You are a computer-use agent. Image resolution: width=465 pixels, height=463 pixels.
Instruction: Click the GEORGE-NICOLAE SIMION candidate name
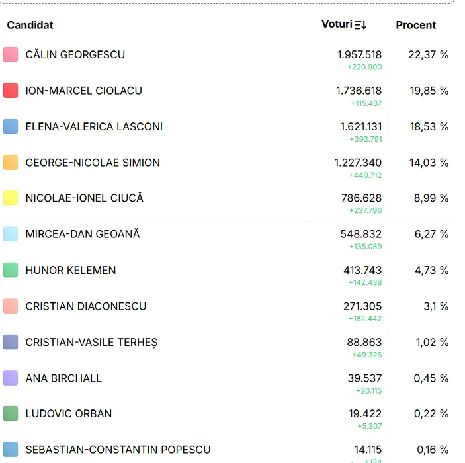93,163
